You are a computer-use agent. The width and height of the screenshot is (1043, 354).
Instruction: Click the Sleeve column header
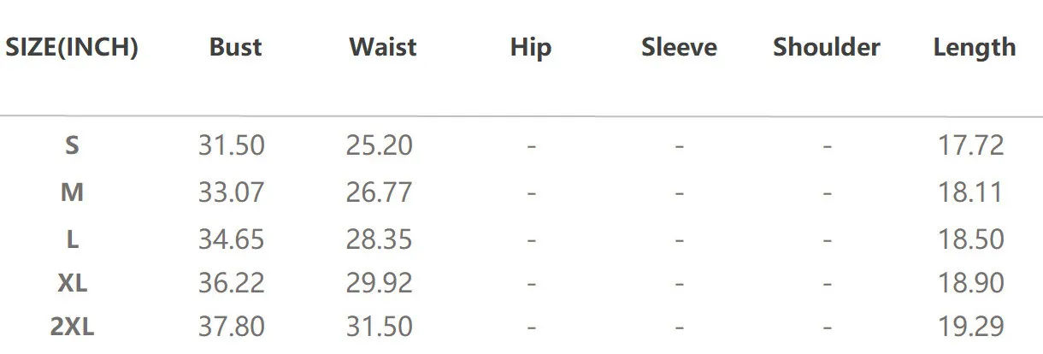(x=679, y=47)
